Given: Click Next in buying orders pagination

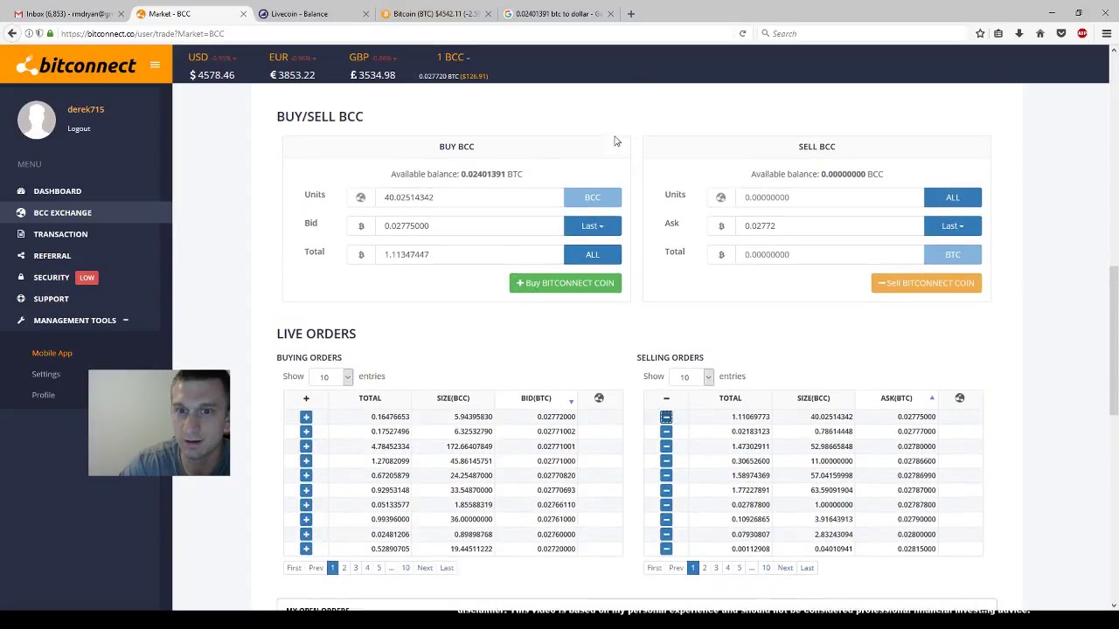Looking at the screenshot, I should coord(425,568).
